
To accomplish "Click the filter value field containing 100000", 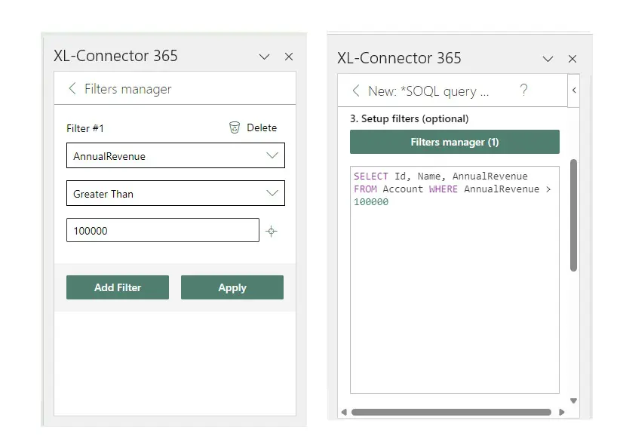I will pyautogui.click(x=162, y=231).
